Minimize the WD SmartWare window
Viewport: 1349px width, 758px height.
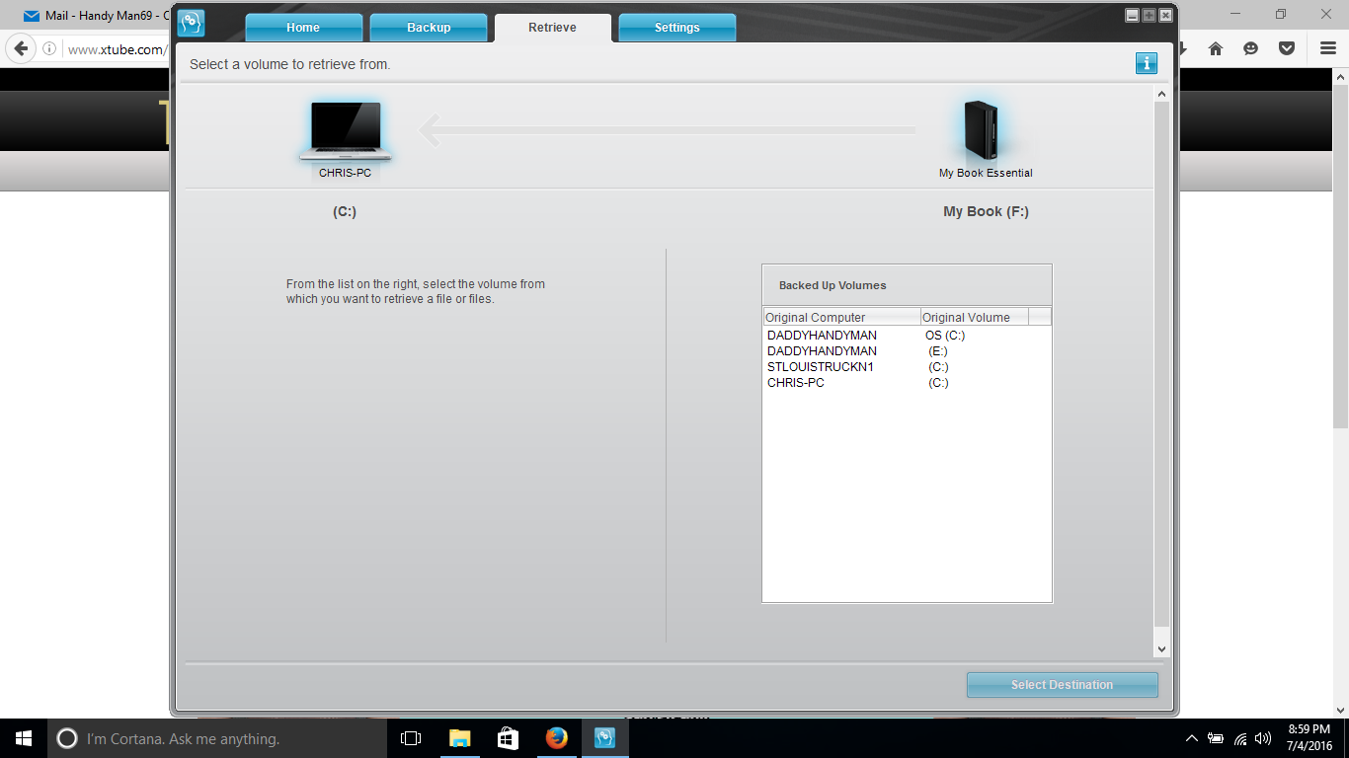point(1132,15)
